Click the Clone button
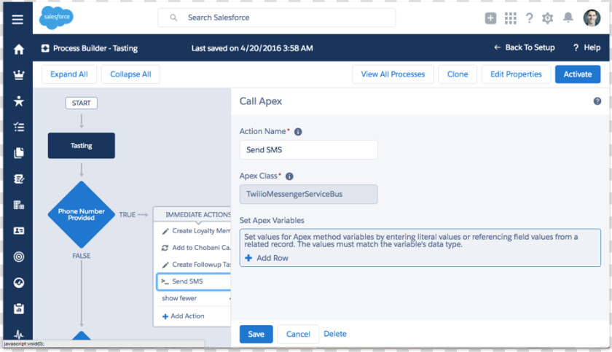The image size is (612, 352). click(x=458, y=74)
